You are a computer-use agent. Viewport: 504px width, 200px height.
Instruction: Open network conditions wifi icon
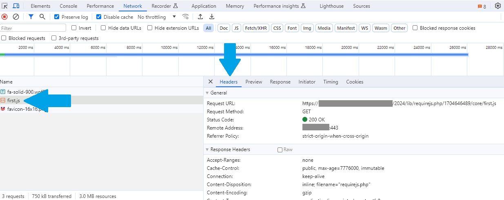186,17
